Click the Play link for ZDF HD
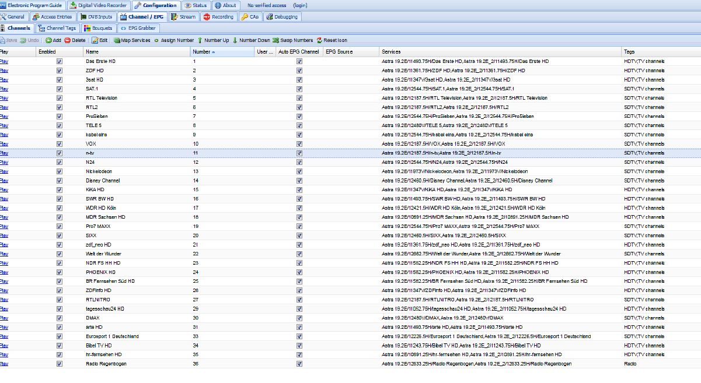701x383 pixels. pyautogui.click(x=4, y=71)
